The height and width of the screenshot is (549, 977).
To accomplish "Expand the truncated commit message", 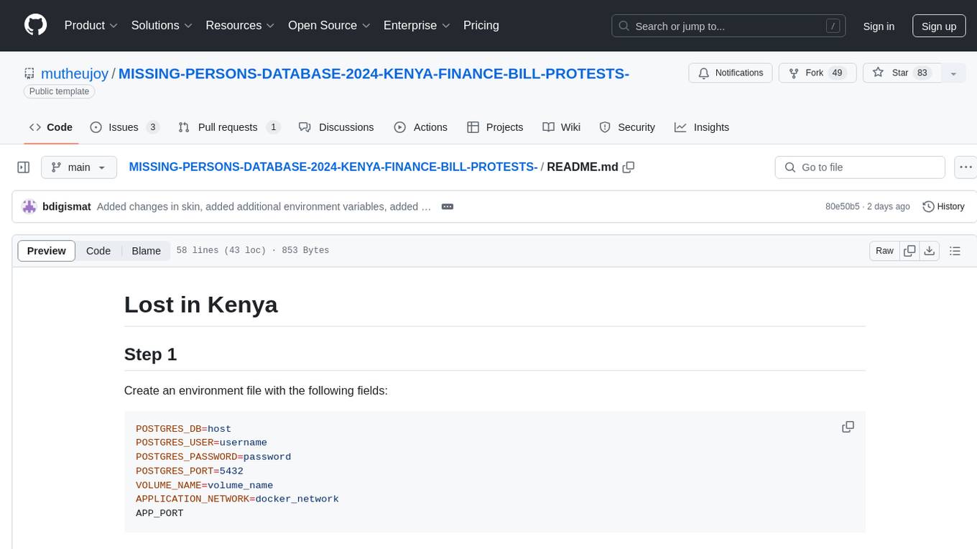I will click(x=447, y=207).
